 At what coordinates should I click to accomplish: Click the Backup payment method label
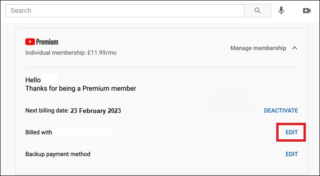point(58,154)
